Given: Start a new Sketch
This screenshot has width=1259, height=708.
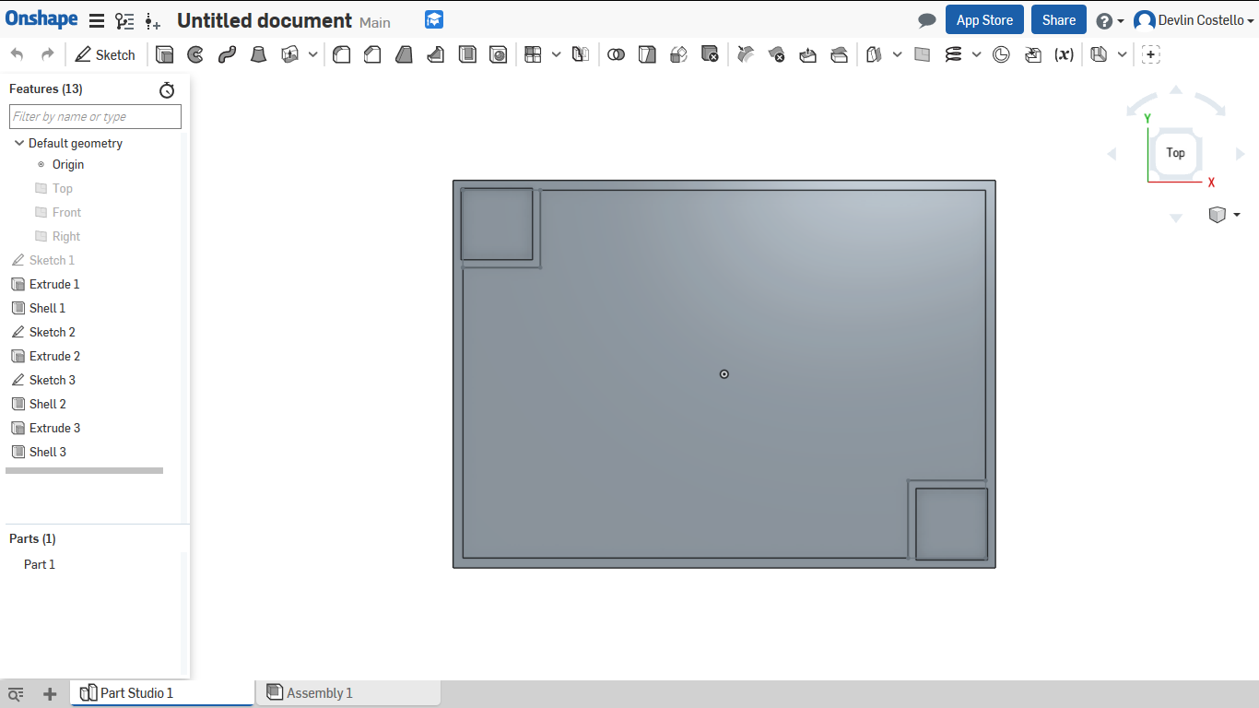Looking at the screenshot, I should (x=105, y=54).
